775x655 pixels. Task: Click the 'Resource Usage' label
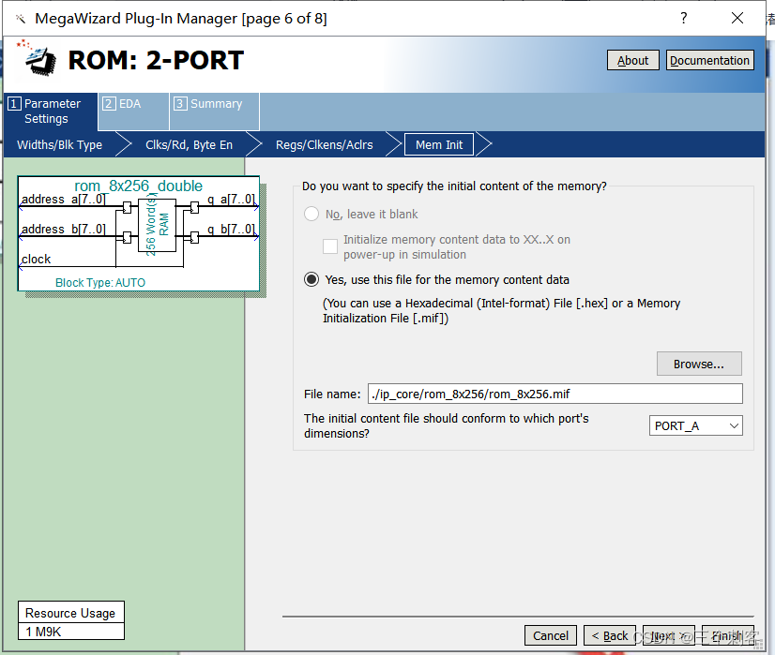click(70, 613)
